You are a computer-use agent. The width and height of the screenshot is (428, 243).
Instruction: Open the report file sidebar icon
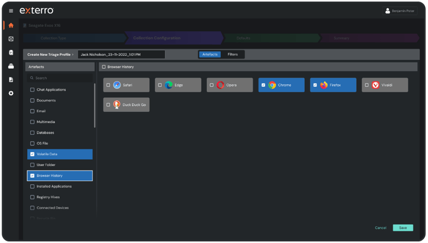[x=11, y=80]
